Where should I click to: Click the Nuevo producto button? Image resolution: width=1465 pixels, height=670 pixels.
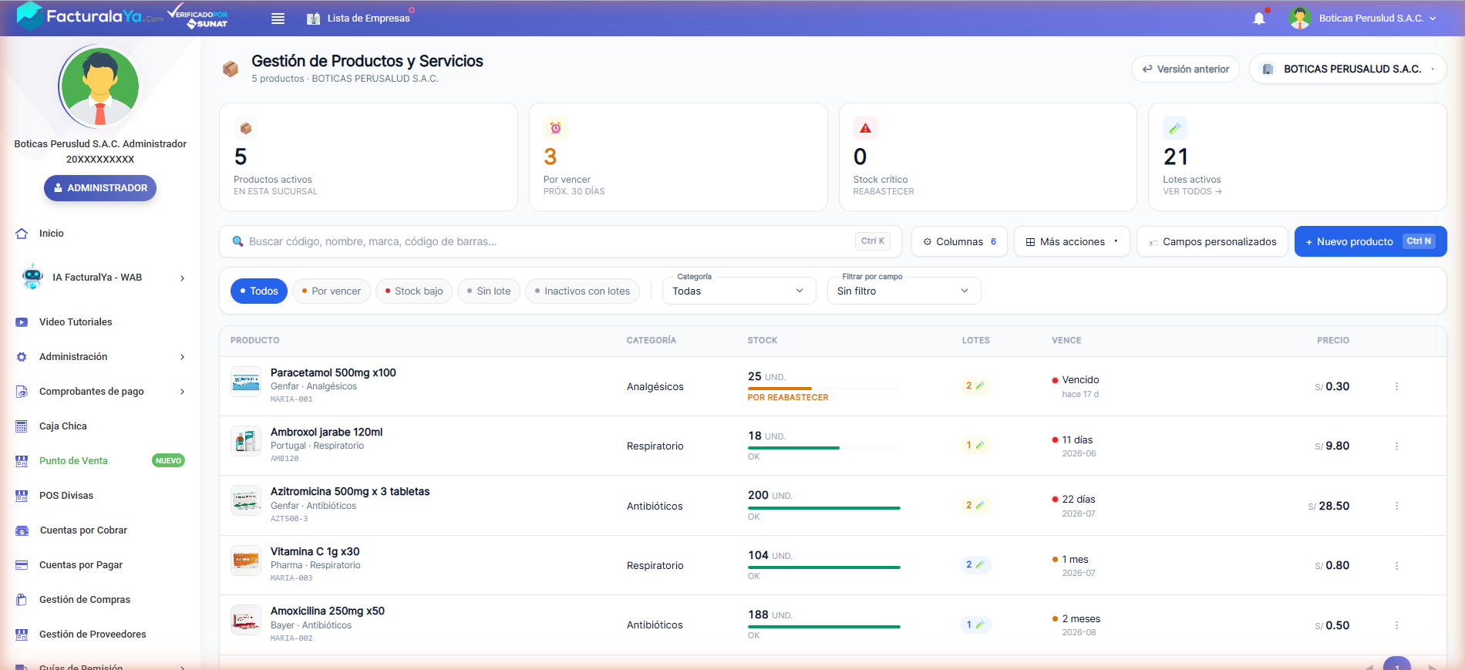tap(1370, 241)
